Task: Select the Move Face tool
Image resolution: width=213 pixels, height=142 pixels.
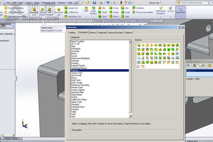Action: [42, 12]
